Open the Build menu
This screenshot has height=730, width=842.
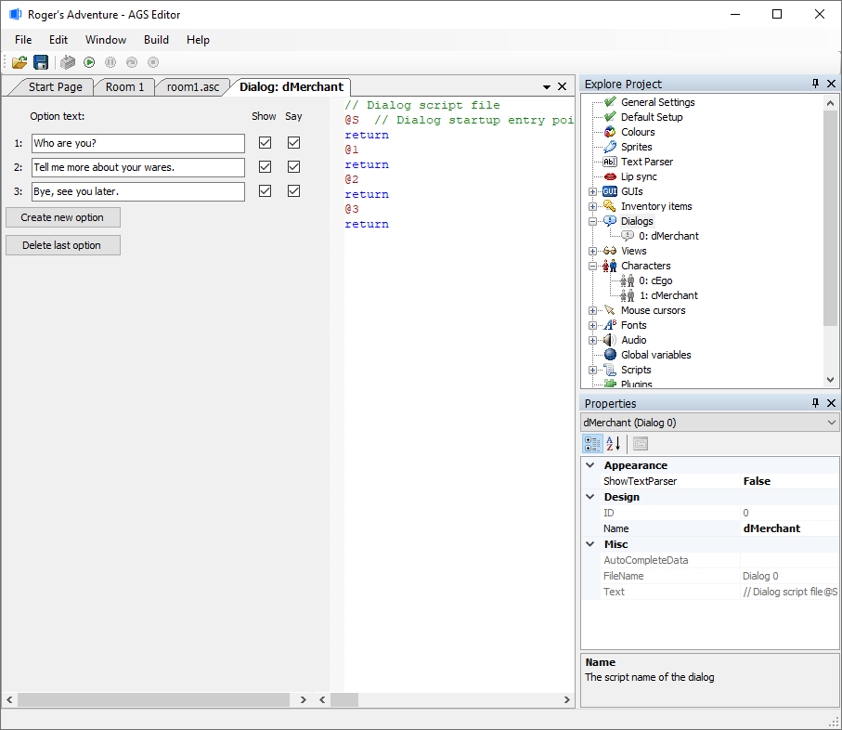(156, 40)
